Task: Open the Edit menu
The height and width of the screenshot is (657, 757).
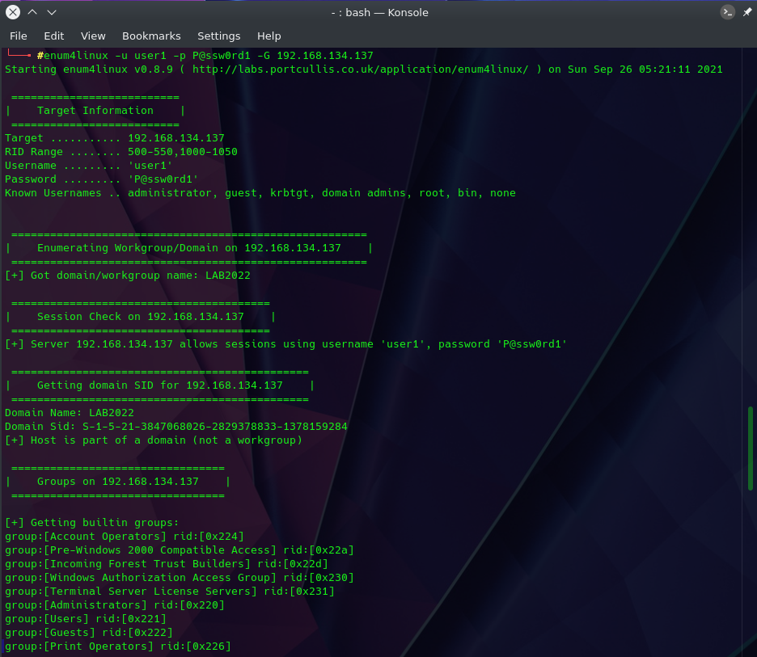Action: (53, 36)
